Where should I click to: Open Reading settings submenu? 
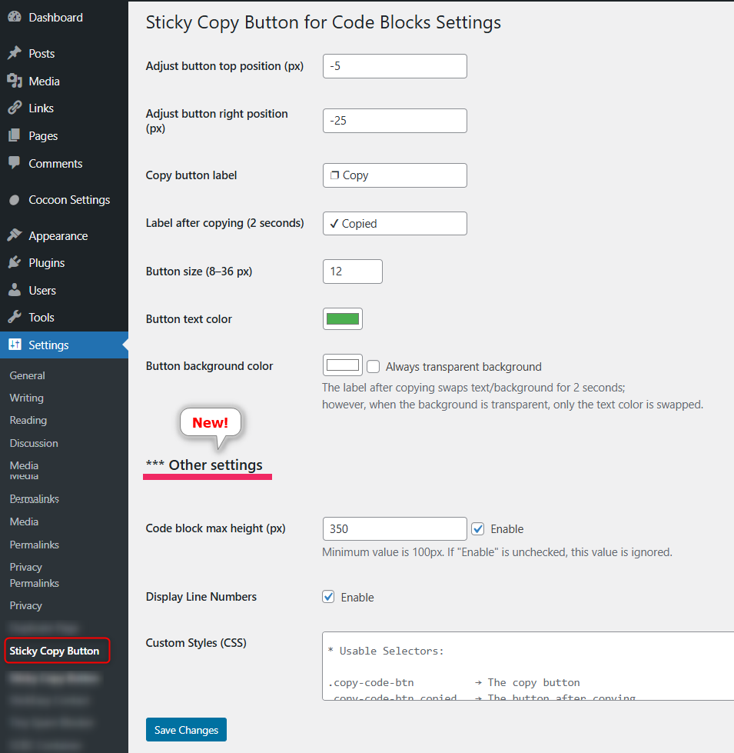(28, 420)
